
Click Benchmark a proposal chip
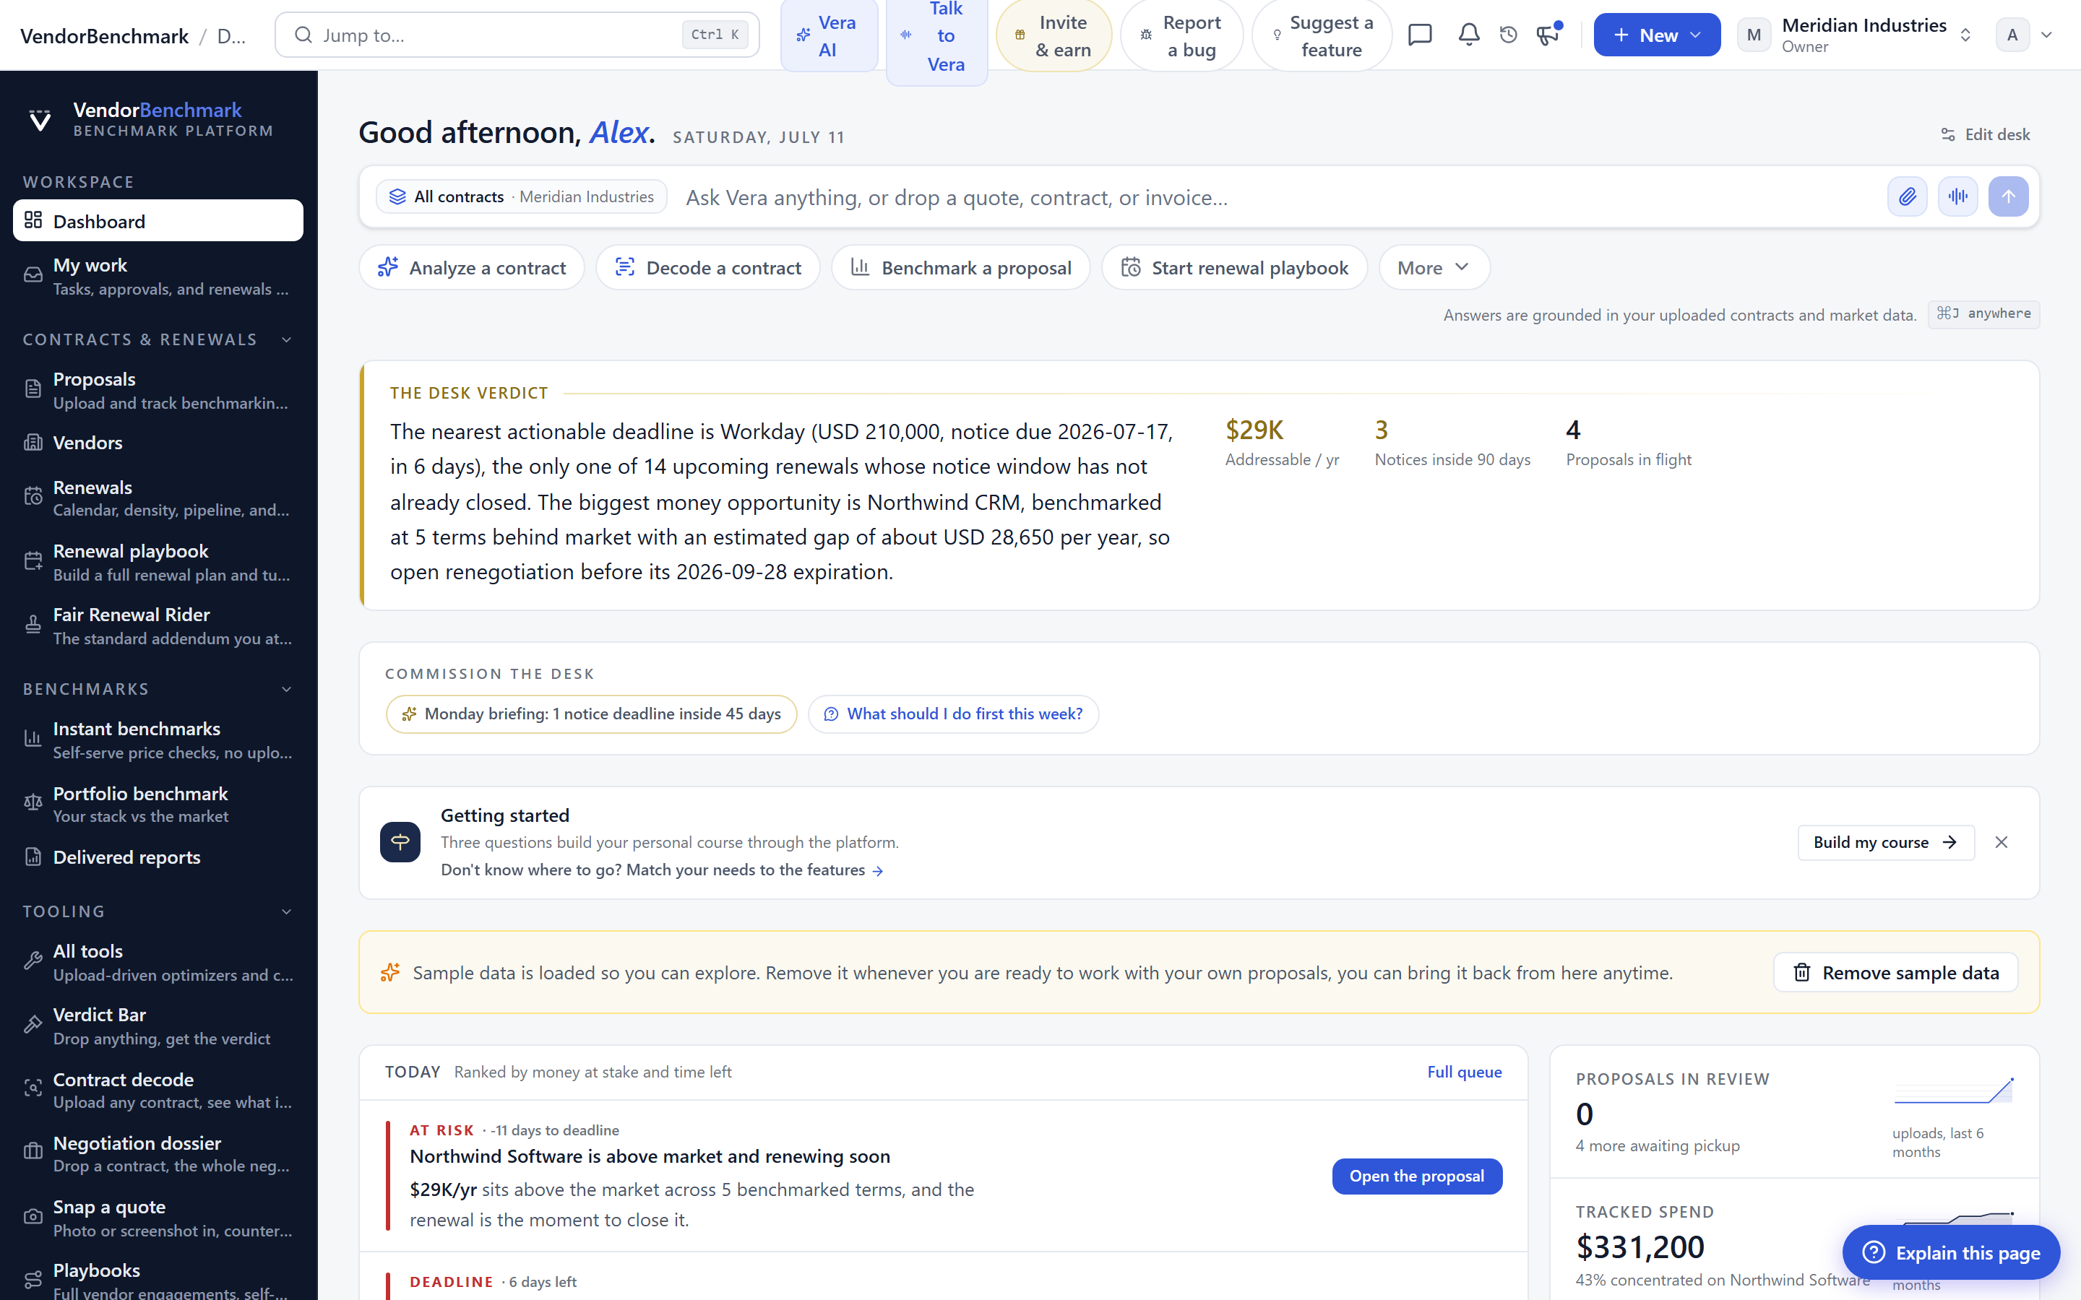[x=960, y=267]
